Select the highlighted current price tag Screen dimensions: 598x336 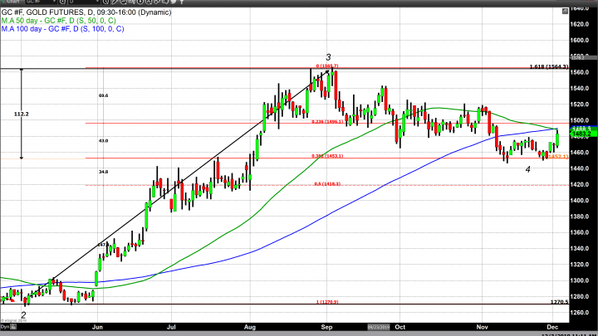(x=581, y=134)
